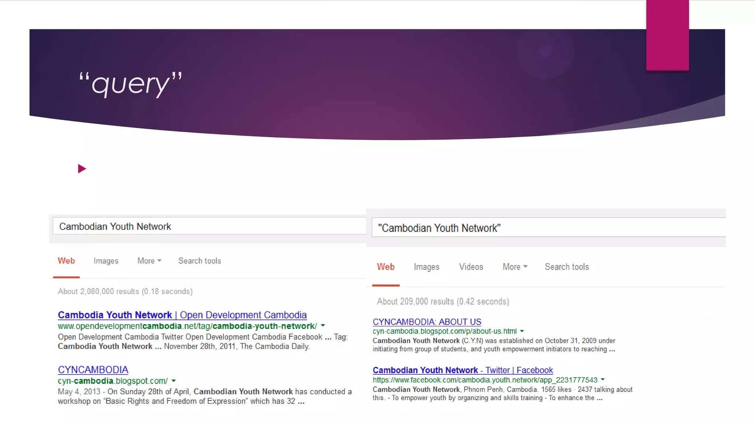
Task: Open Cambodia Youth Network Open Development link
Action: pos(182,315)
